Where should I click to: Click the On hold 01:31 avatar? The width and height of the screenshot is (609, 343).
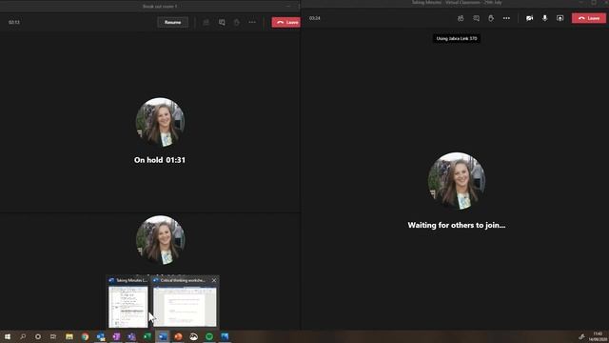click(160, 122)
